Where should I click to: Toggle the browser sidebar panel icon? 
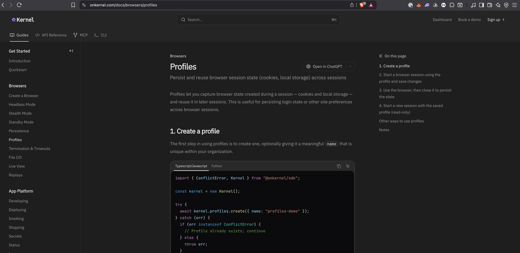tap(481, 5)
